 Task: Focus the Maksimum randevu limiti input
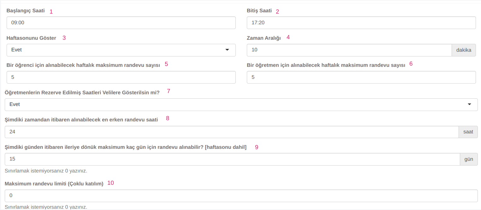(241, 196)
